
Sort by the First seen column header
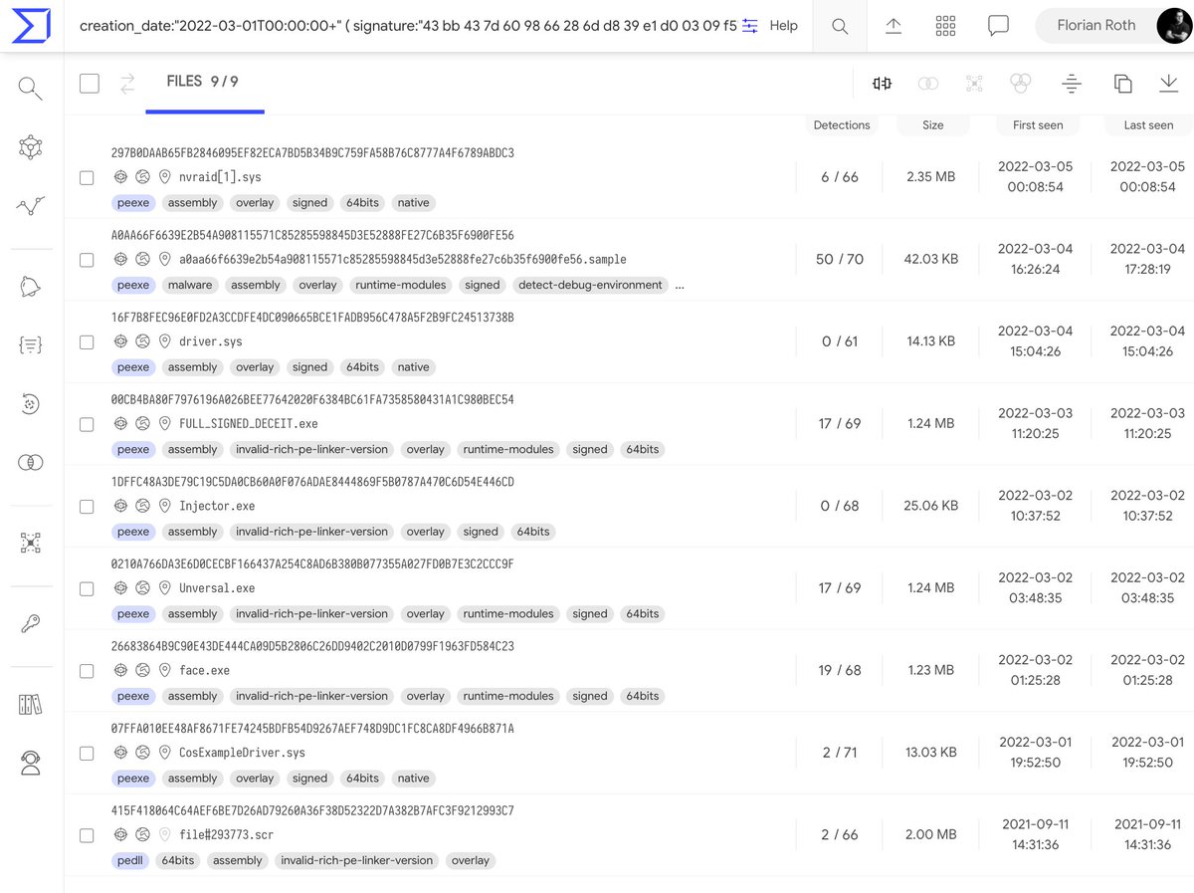coord(1038,125)
